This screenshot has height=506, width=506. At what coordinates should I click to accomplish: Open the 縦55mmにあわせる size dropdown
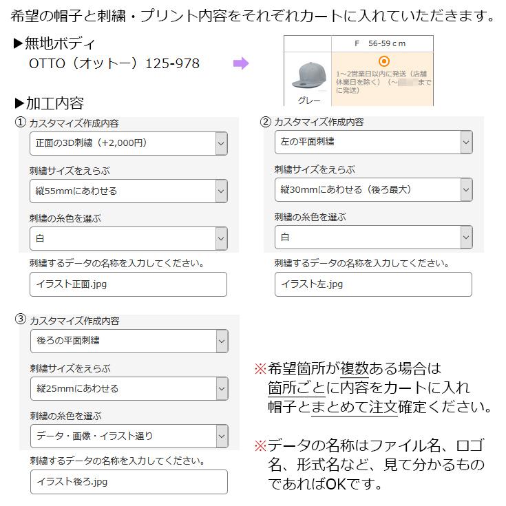pos(128,191)
